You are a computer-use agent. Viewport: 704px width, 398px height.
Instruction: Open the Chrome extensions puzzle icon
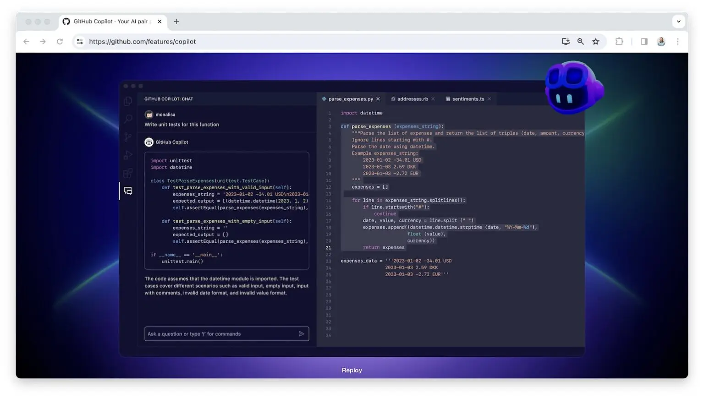[619, 41]
